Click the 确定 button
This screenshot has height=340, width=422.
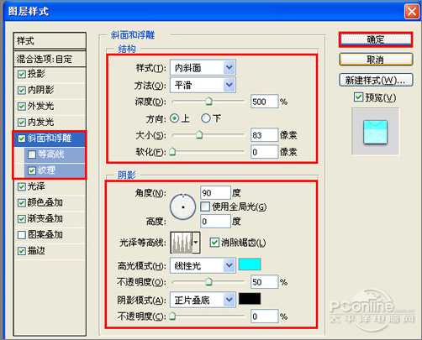376,39
